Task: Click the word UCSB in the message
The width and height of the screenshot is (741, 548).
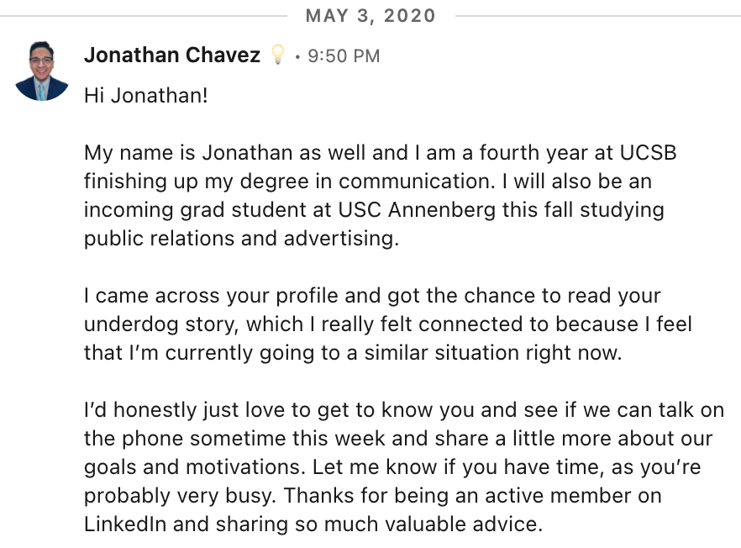Action: click(x=648, y=153)
